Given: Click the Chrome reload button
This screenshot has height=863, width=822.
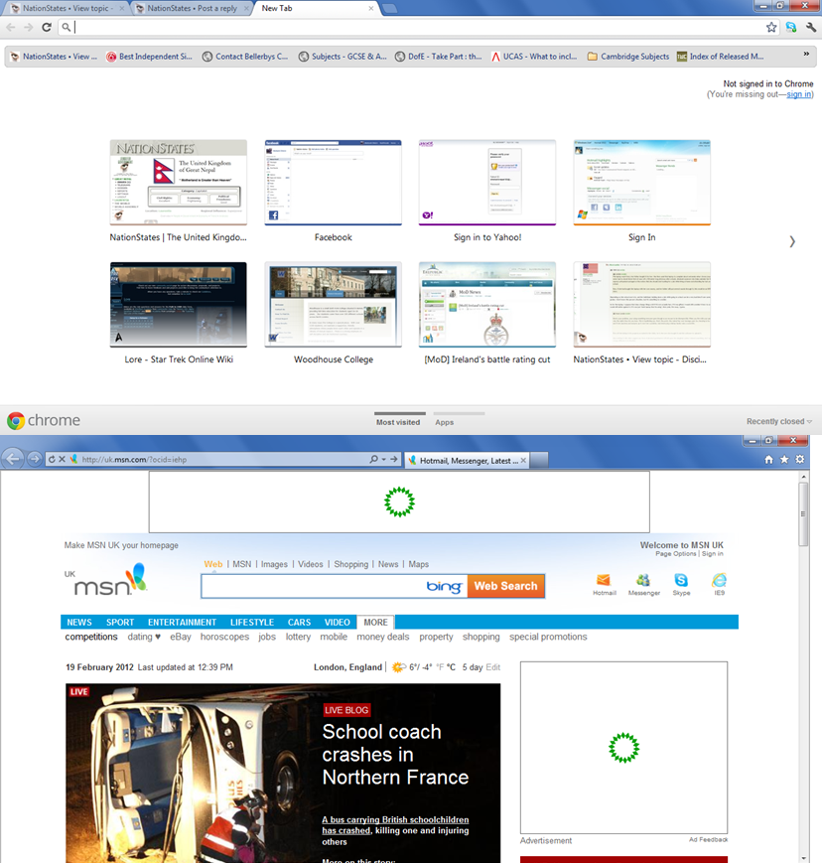Looking at the screenshot, I should (x=47, y=28).
